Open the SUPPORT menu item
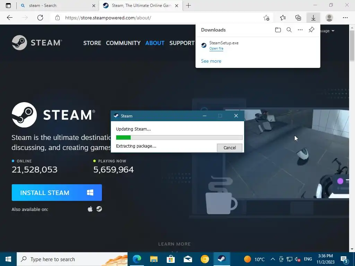Image resolution: width=355 pixels, height=266 pixels. click(182, 43)
